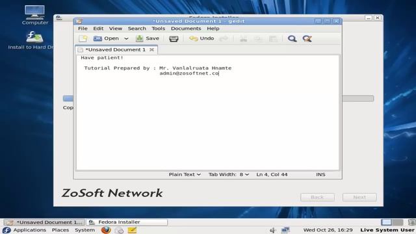Undo the last action in gedit
The width and height of the screenshot is (416, 234).
(201, 38)
